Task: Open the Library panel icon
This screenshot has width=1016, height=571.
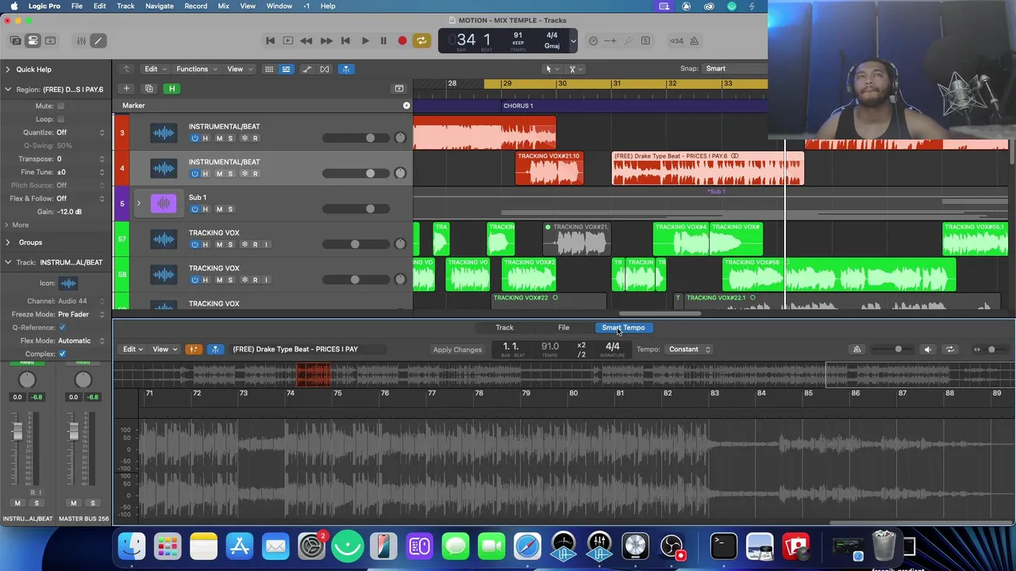Action: tap(15, 40)
